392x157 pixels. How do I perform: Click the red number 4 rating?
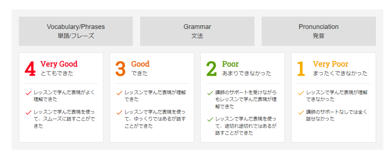pos(30,69)
